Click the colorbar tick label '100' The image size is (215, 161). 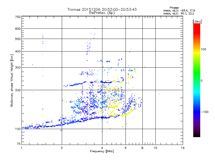(x=203, y=49)
